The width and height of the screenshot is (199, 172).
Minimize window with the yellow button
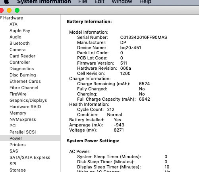pos(9,10)
